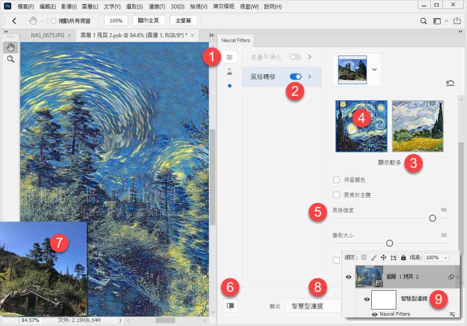Open workspace switcher dropdown arrow

[446, 21]
